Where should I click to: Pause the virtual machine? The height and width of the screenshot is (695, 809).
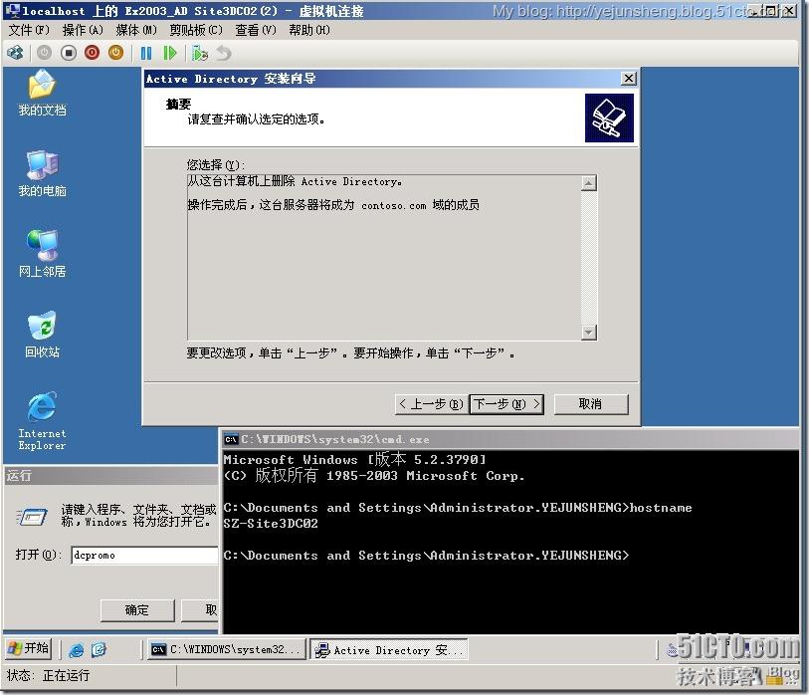(x=146, y=53)
